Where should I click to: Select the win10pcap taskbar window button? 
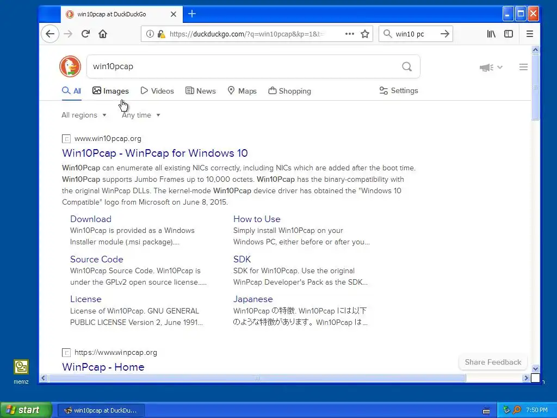point(101,410)
